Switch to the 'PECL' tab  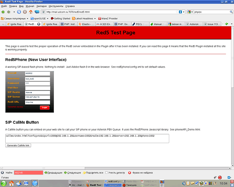tap(140, 24)
